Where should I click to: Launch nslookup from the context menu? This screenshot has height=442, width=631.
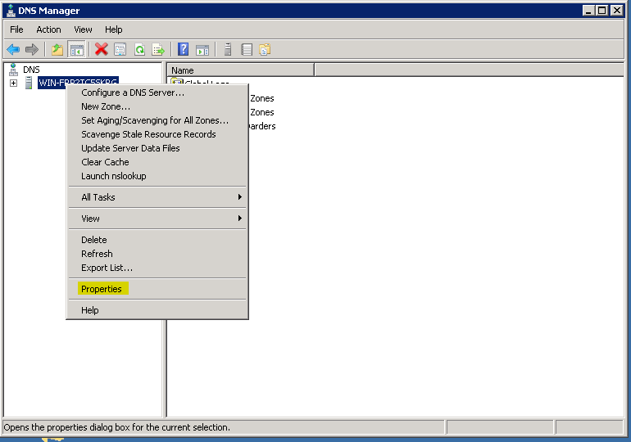coord(113,176)
